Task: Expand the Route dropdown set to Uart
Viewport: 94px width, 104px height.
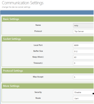Action: coord(83,98)
